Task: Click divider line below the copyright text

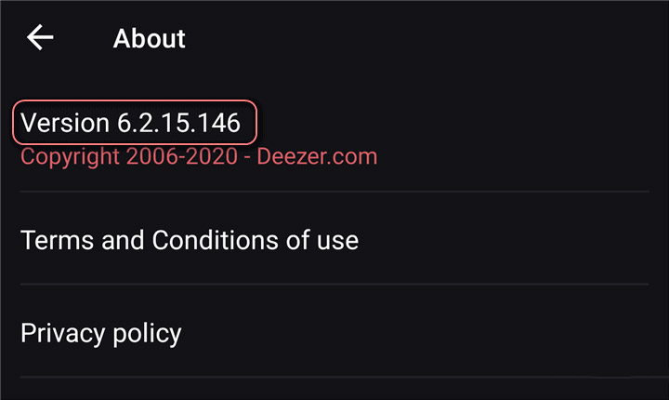Action: (334, 192)
